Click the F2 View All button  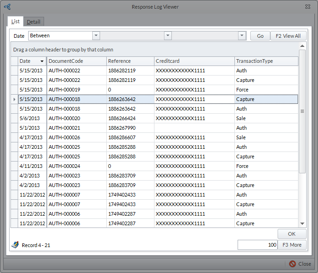288,36
